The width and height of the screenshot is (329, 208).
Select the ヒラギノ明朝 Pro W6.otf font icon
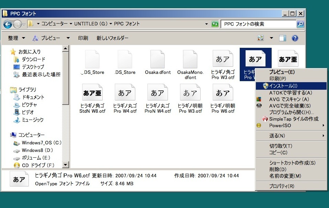(223, 93)
